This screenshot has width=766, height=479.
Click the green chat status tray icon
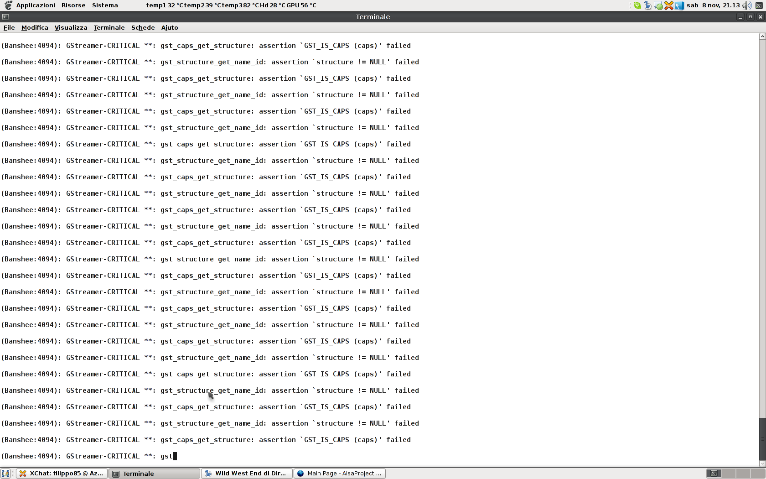pyautogui.click(x=658, y=5)
